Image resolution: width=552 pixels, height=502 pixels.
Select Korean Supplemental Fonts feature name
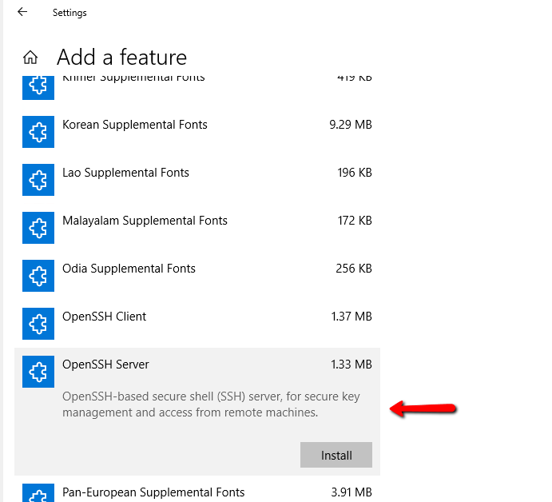tap(135, 125)
